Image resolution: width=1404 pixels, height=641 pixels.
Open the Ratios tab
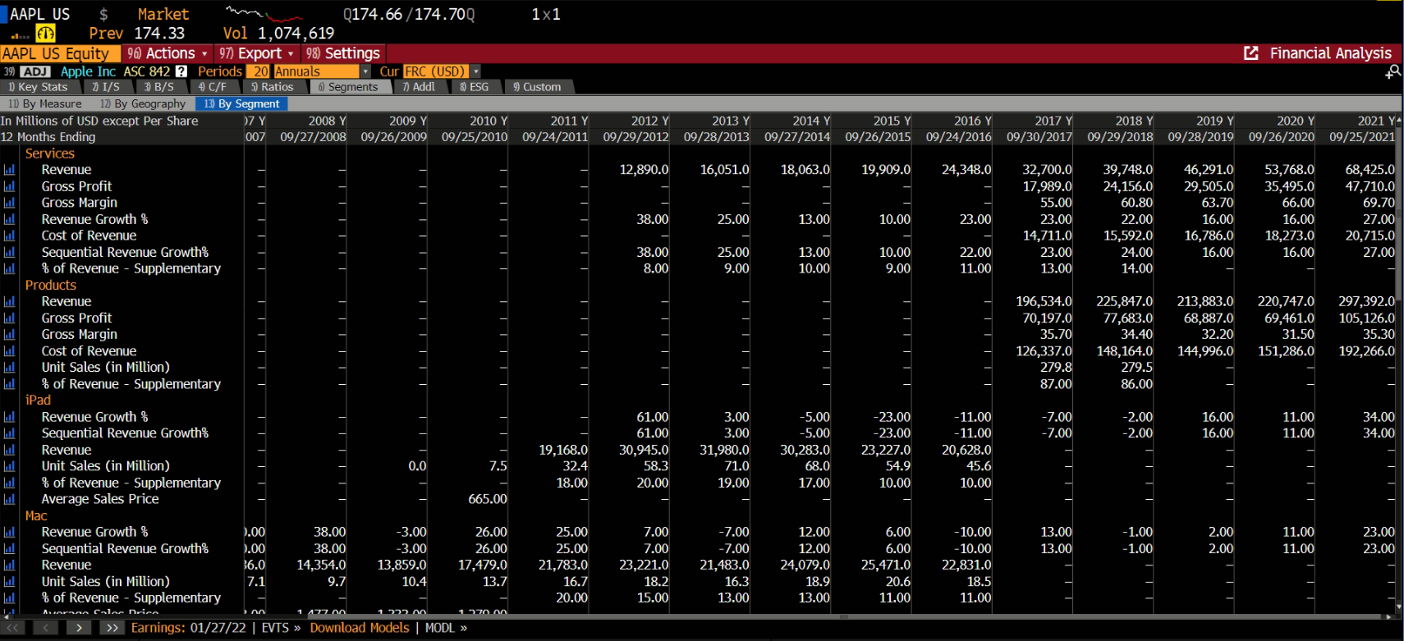[272, 86]
